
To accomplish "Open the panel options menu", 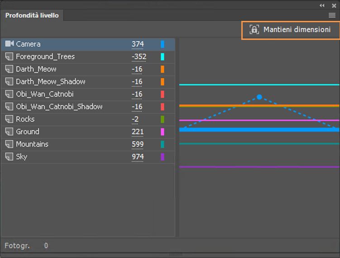I will point(332,15).
